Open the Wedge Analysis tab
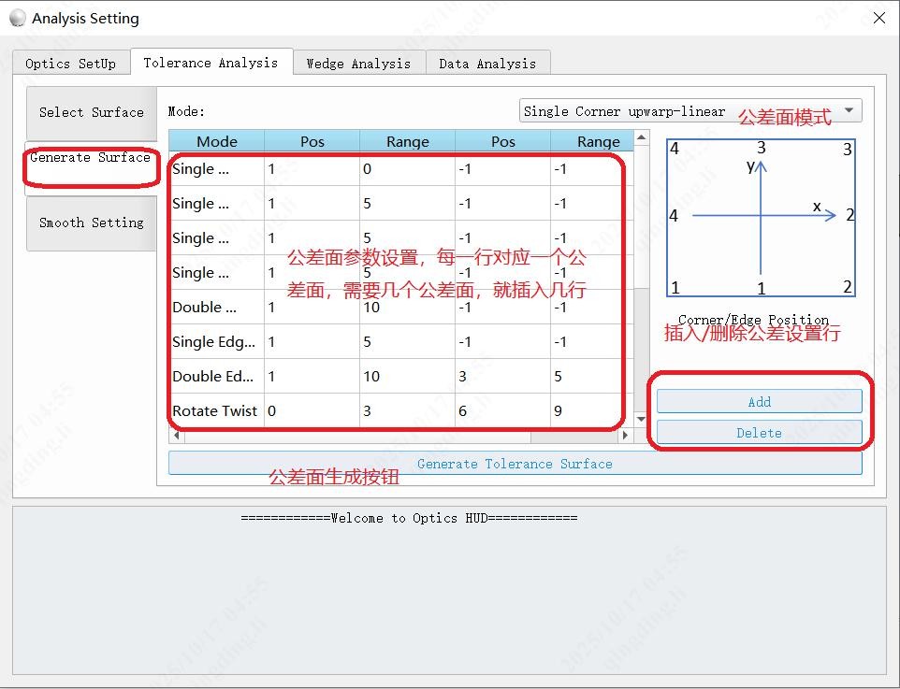Screen dimensions: 900x689 click(358, 64)
